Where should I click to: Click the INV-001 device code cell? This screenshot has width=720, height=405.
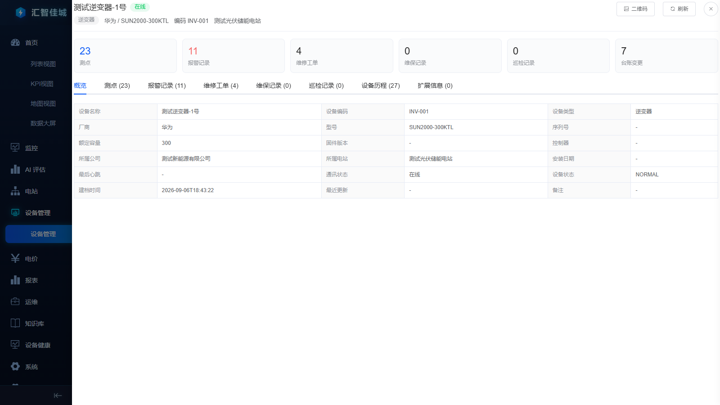[476, 112]
